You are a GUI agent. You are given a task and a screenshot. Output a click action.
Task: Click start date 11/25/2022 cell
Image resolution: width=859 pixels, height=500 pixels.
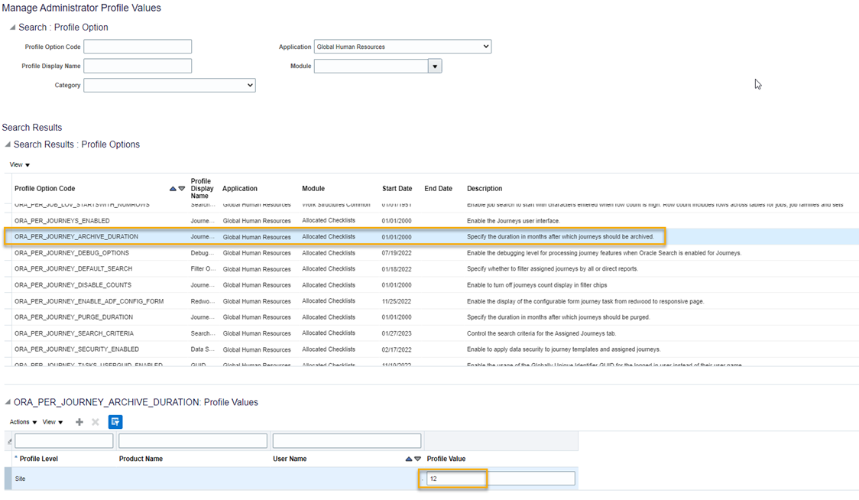coord(397,301)
